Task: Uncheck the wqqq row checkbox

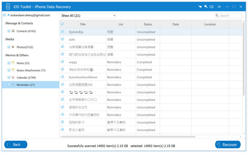Action: pyautogui.click(x=62, y=62)
